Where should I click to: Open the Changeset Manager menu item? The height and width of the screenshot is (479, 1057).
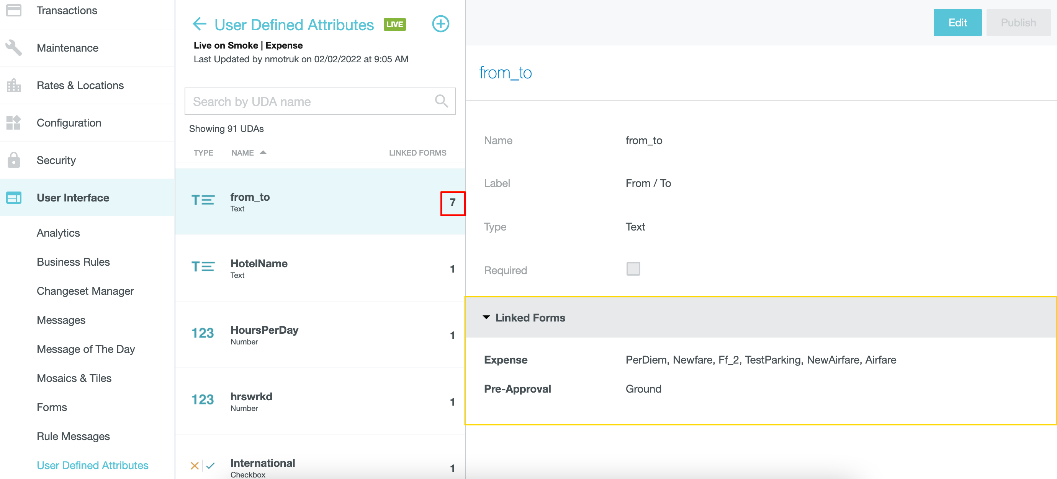(x=85, y=291)
